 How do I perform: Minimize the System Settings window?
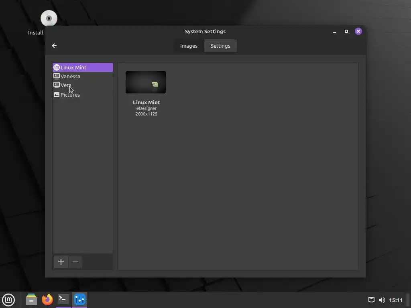coord(334,32)
